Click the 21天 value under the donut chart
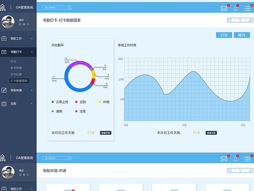This screenshot has height=191, width=254. pos(91,133)
